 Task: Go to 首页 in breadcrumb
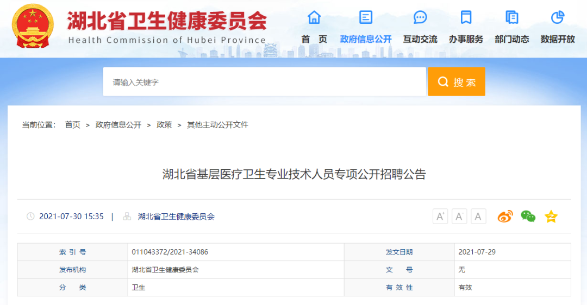coord(73,125)
